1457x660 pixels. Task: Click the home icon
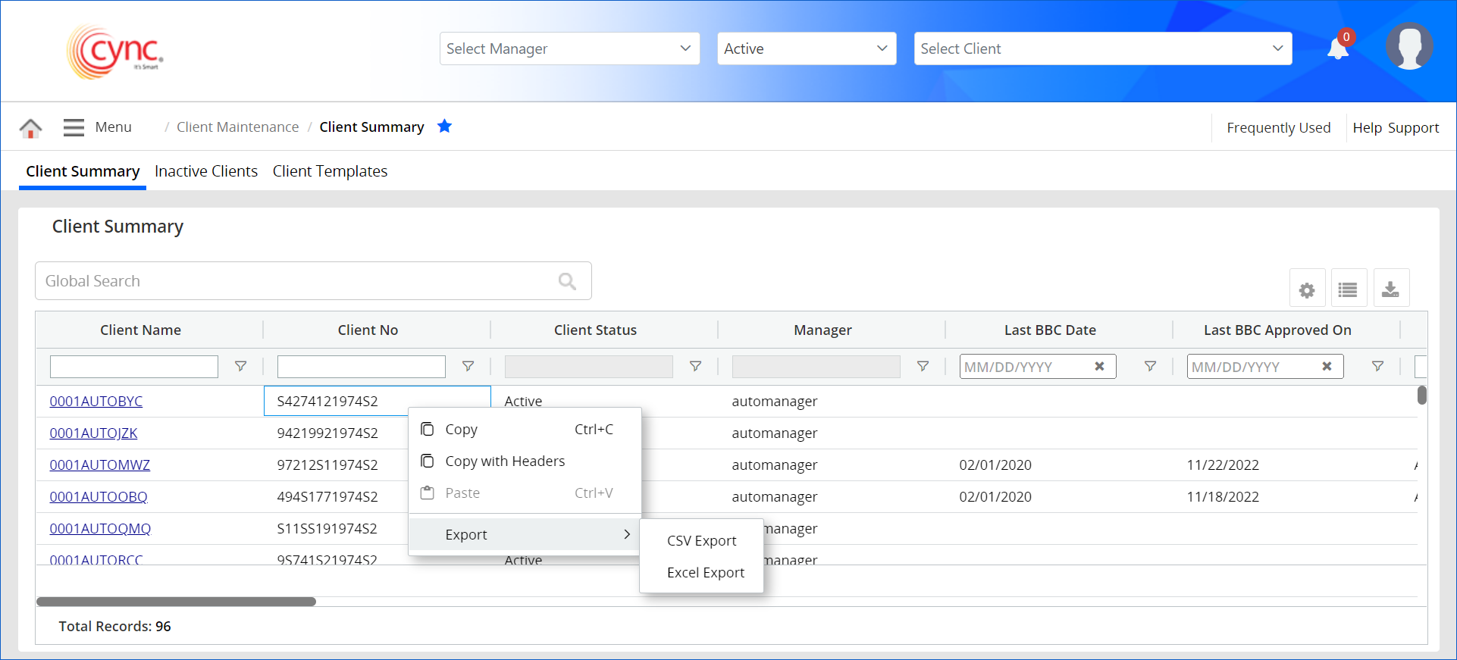point(30,128)
